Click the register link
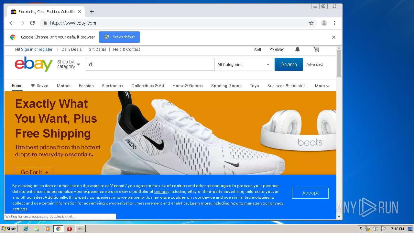Image resolution: width=414 pixels, height=233 pixels. tap(46, 50)
